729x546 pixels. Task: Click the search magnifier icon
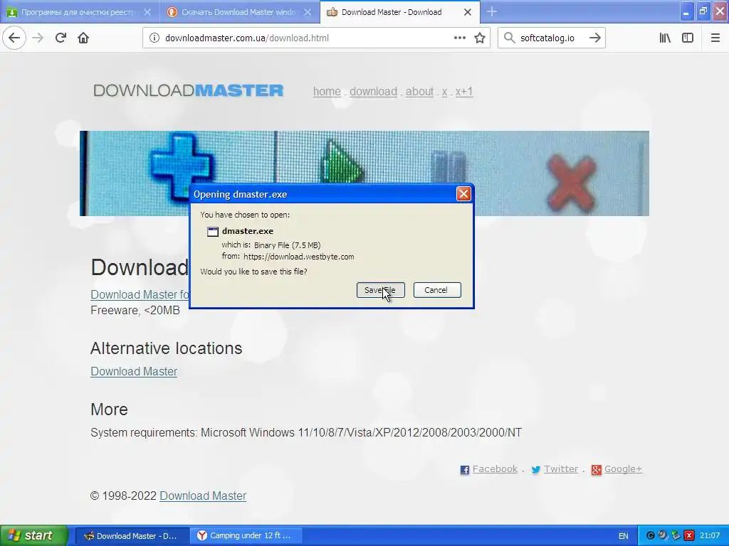510,38
